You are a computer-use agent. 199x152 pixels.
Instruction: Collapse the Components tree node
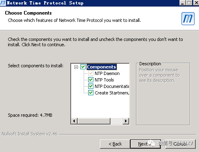pos(76,67)
